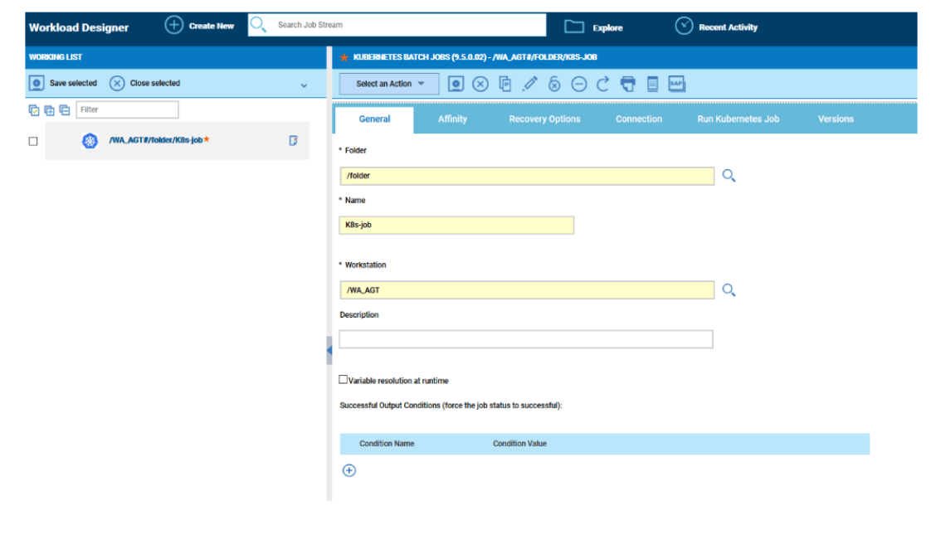Collapse the left panel using splitter arrow
This screenshot has height=559, width=936.
tap(329, 351)
